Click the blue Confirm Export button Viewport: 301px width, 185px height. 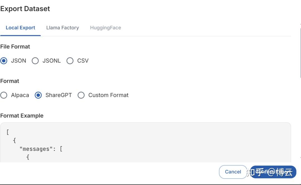(273, 172)
